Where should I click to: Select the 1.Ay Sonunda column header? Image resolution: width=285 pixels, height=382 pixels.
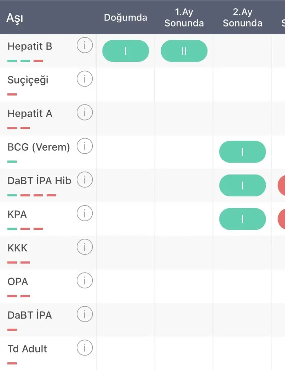tap(184, 18)
